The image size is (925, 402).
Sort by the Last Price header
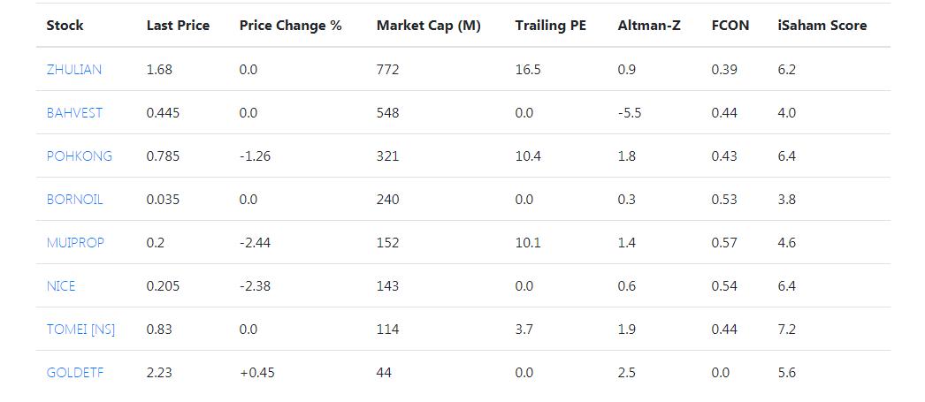pyautogui.click(x=178, y=26)
